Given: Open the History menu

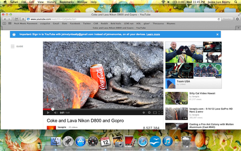Looking at the screenshot, I should point(51,2).
